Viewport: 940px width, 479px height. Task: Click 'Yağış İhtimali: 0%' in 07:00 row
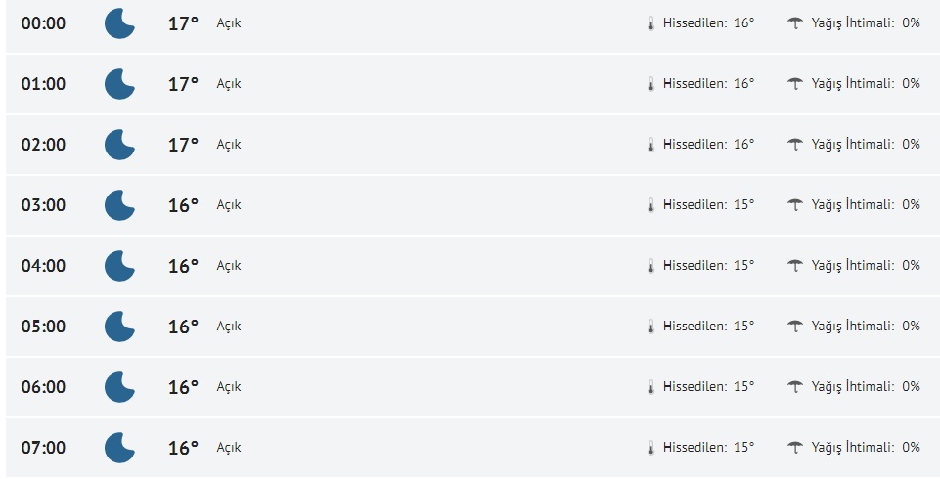866,448
